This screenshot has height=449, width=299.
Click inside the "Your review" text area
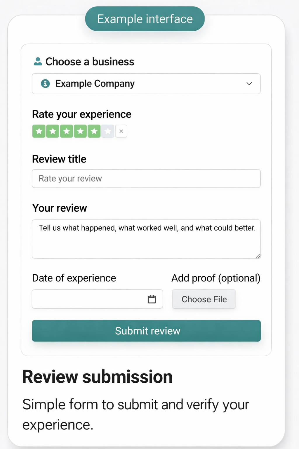146,239
